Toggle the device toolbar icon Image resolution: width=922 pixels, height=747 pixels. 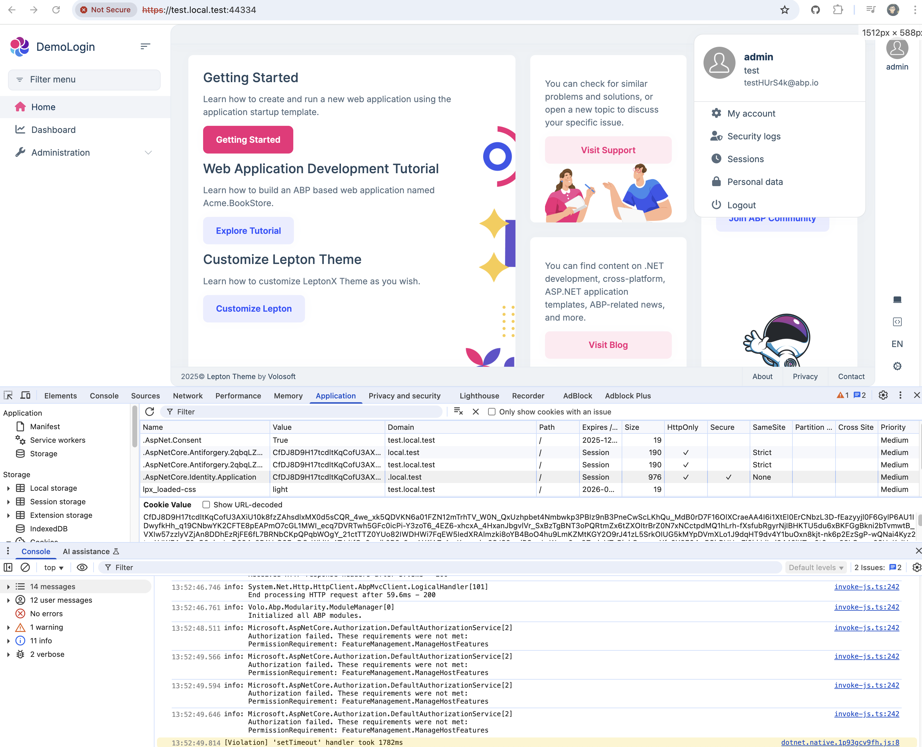[x=26, y=395]
